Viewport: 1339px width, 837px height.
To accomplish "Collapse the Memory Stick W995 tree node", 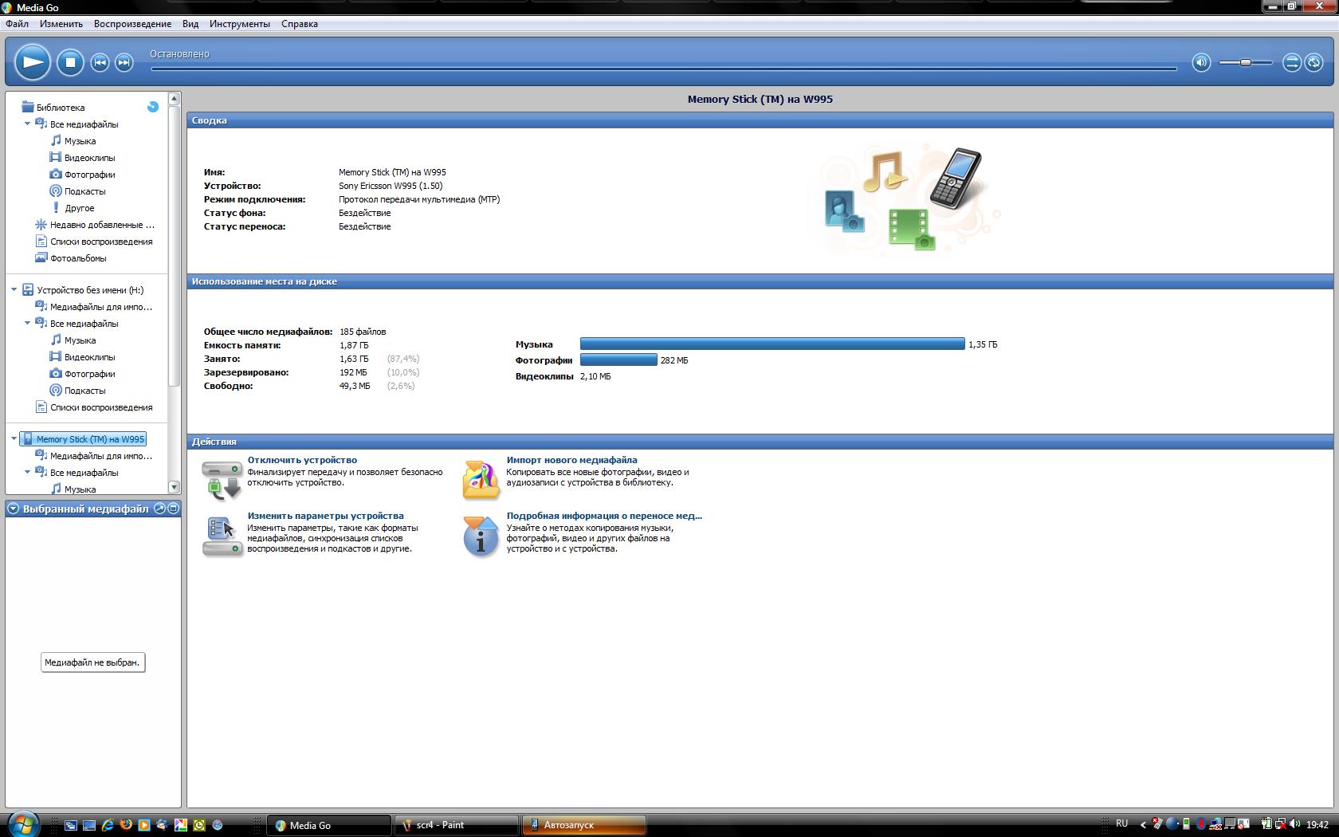I will click(x=14, y=439).
